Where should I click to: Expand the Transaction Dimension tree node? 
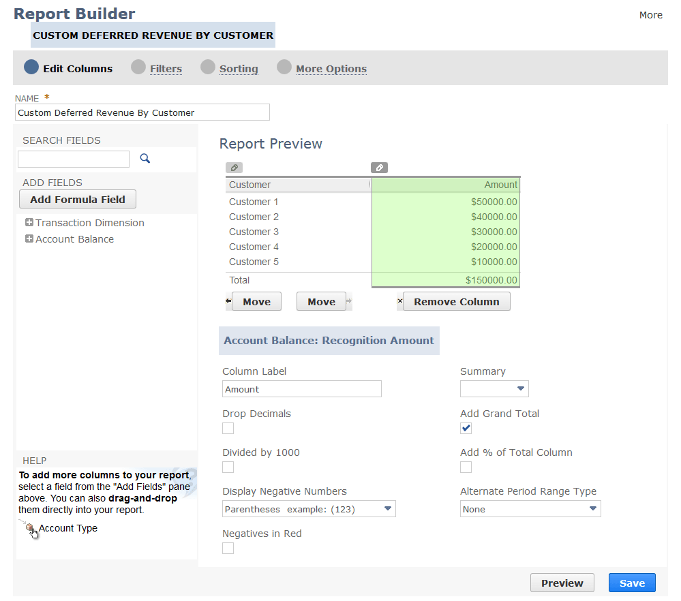tap(29, 222)
